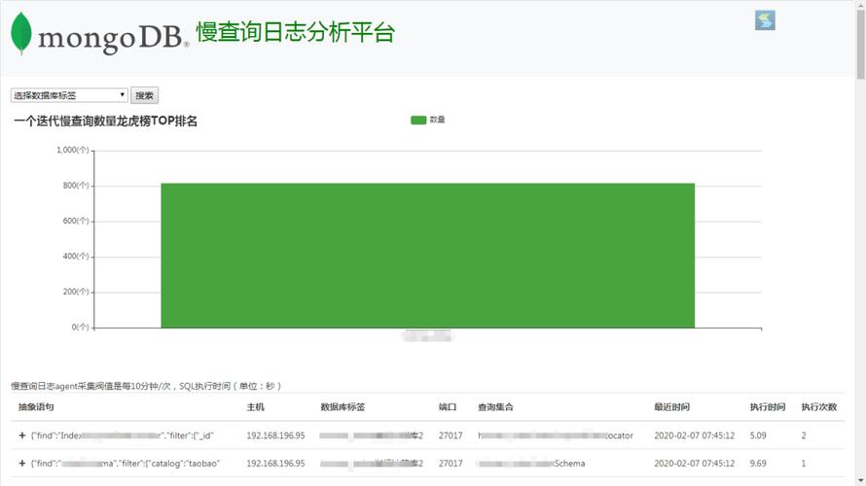Toggle the green 数量 legend swatch

pyautogui.click(x=418, y=120)
